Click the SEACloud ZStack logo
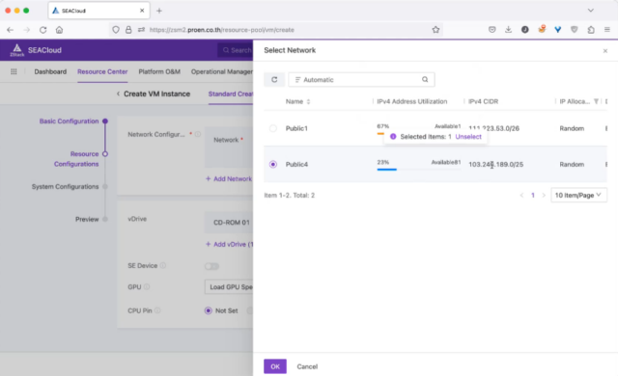 (36, 50)
